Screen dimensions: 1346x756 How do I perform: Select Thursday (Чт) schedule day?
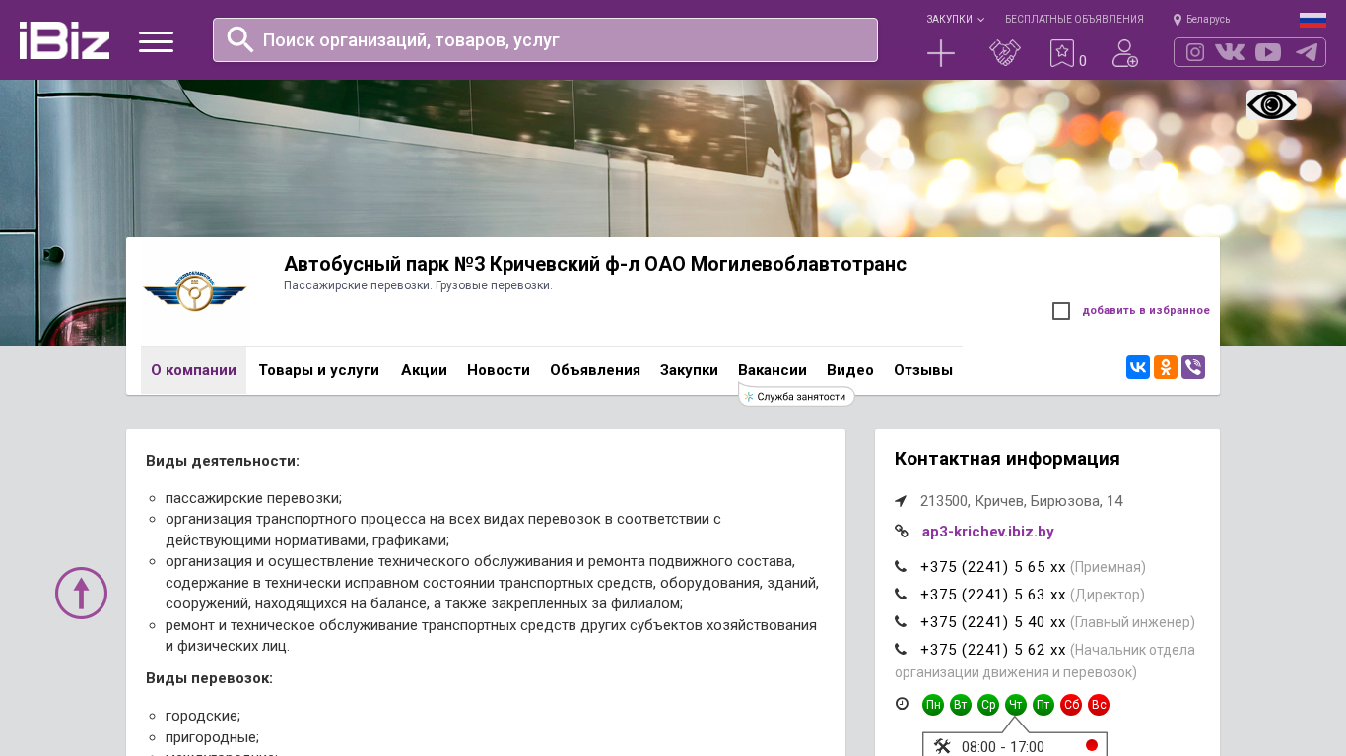[x=1016, y=705]
